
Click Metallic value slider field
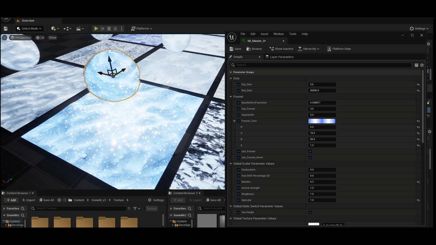322,182
